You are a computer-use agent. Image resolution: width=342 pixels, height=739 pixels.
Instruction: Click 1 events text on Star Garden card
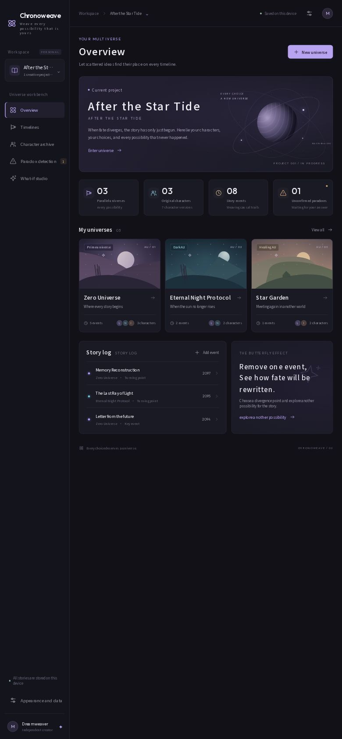point(268,323)
